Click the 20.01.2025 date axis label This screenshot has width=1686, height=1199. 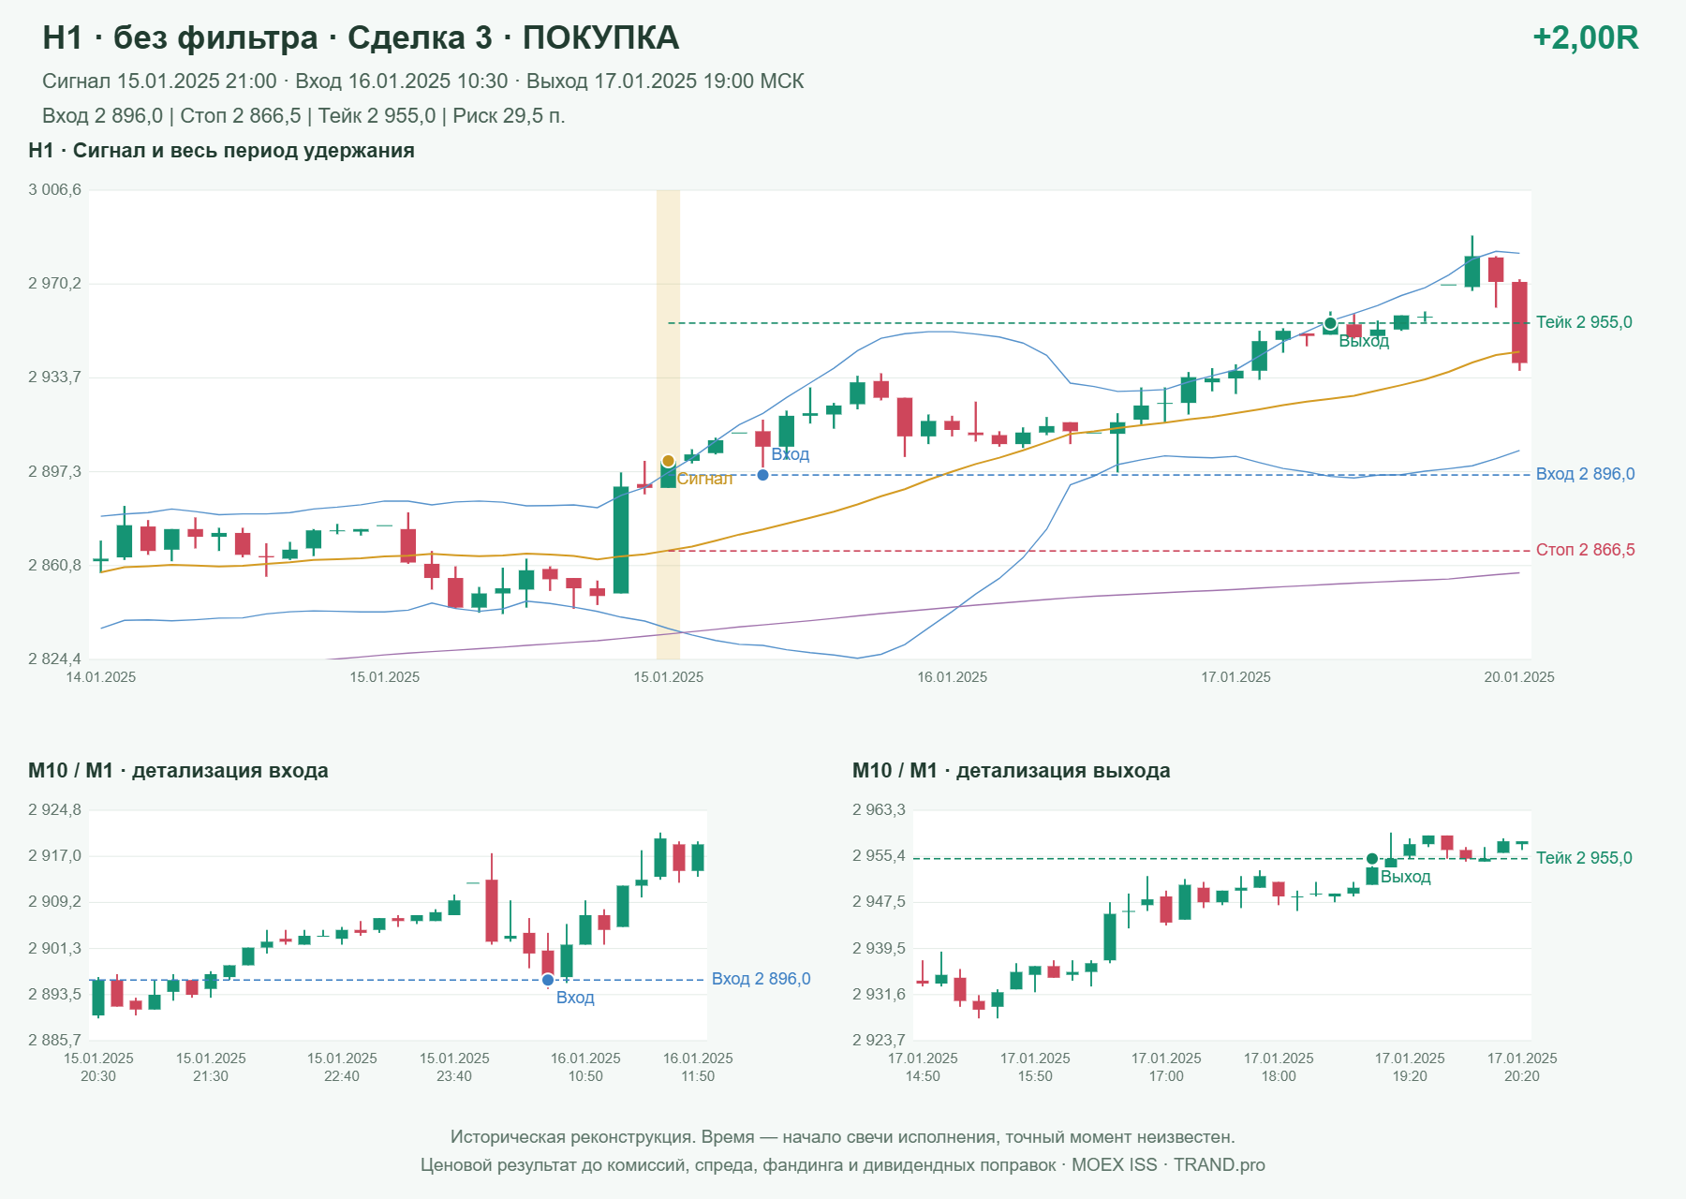[1519, 677]
